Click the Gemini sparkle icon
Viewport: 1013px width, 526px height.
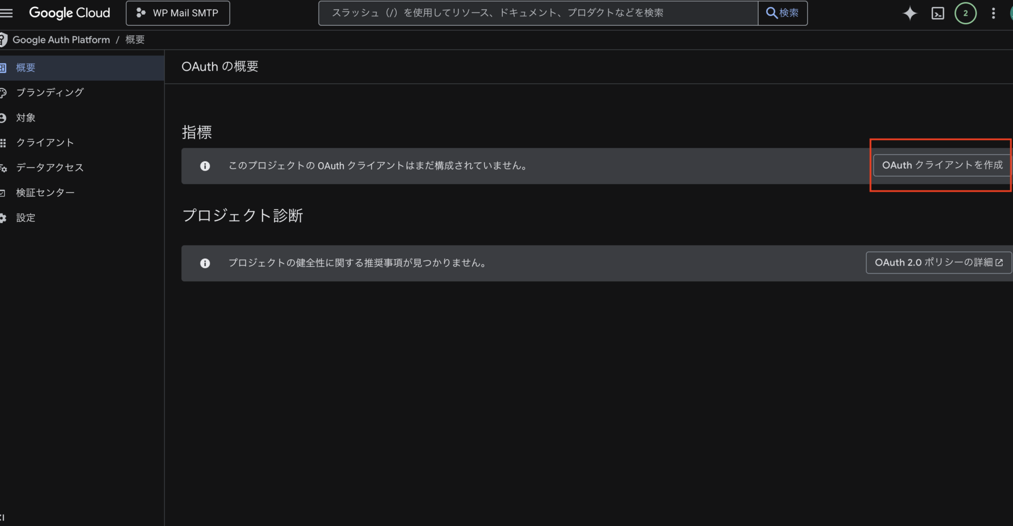coord(910,13)
